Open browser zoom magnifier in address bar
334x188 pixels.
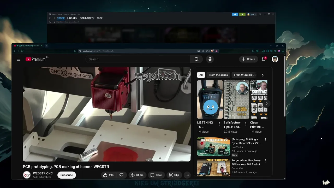pos(203,51)
